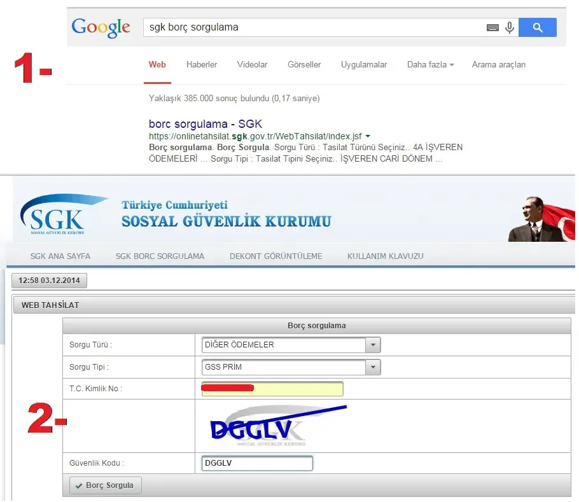579x502 pixels.
Task: Click the Google logo
Action: click(101, 27)
